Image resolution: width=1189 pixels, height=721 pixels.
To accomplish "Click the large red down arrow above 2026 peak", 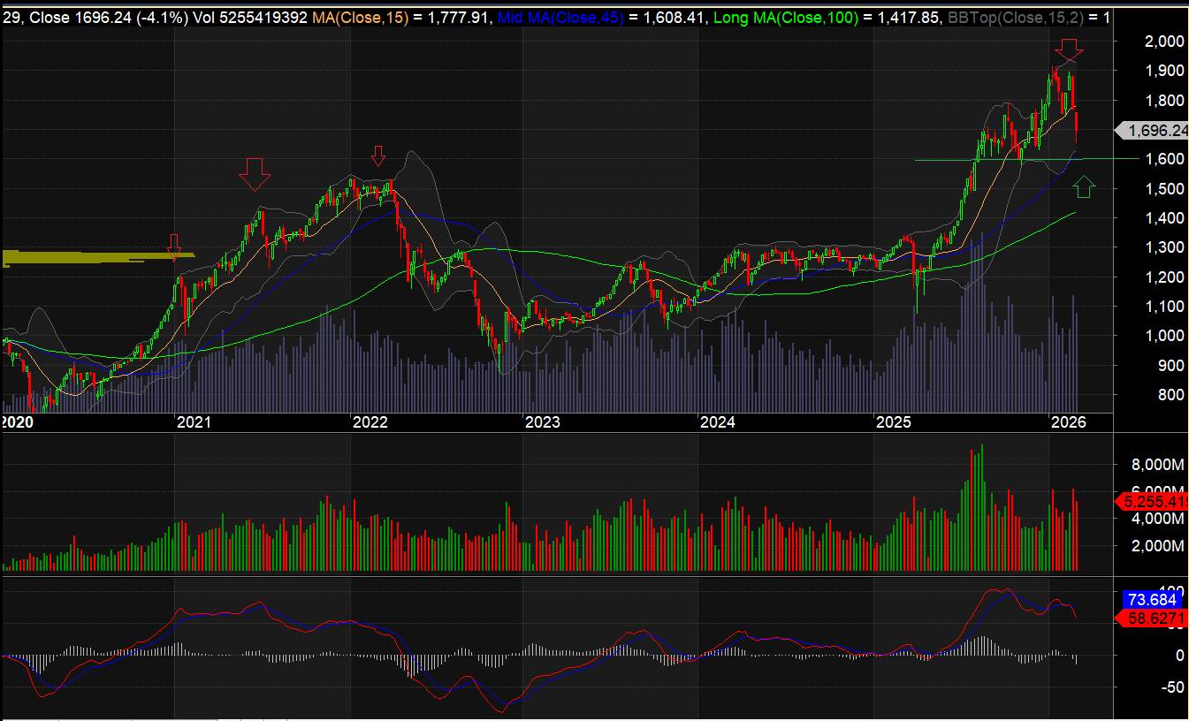I will [x=1070, y=50].
